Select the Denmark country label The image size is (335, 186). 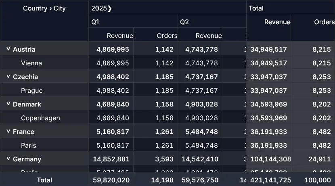(27, 104)
